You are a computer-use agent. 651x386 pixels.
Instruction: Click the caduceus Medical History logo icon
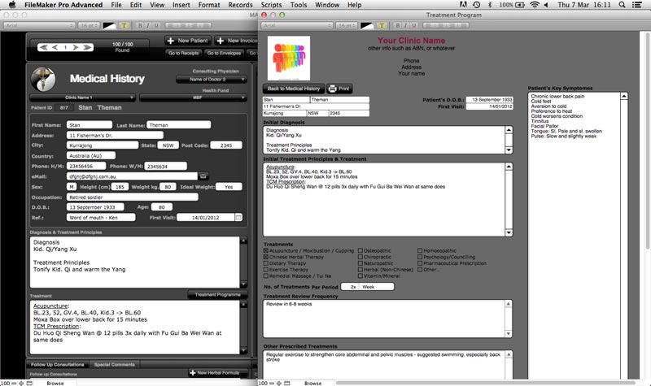coord(42,79)
